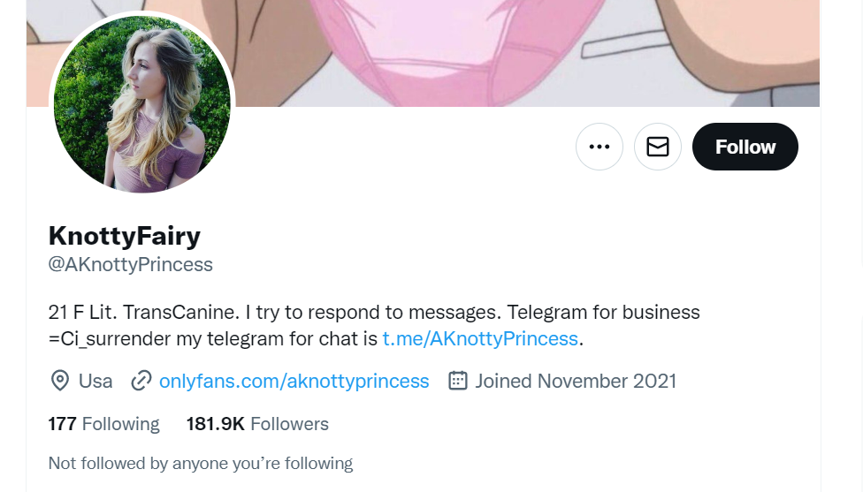The height and width of the screenshot is (492, 863).
Task: View the pink banner header image
Action: click(423, 53)
